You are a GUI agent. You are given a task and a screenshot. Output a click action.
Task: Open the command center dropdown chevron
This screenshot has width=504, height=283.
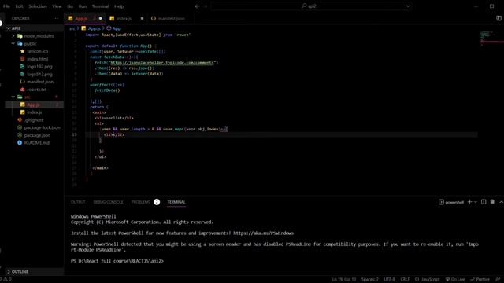click(x=408, y=6)
